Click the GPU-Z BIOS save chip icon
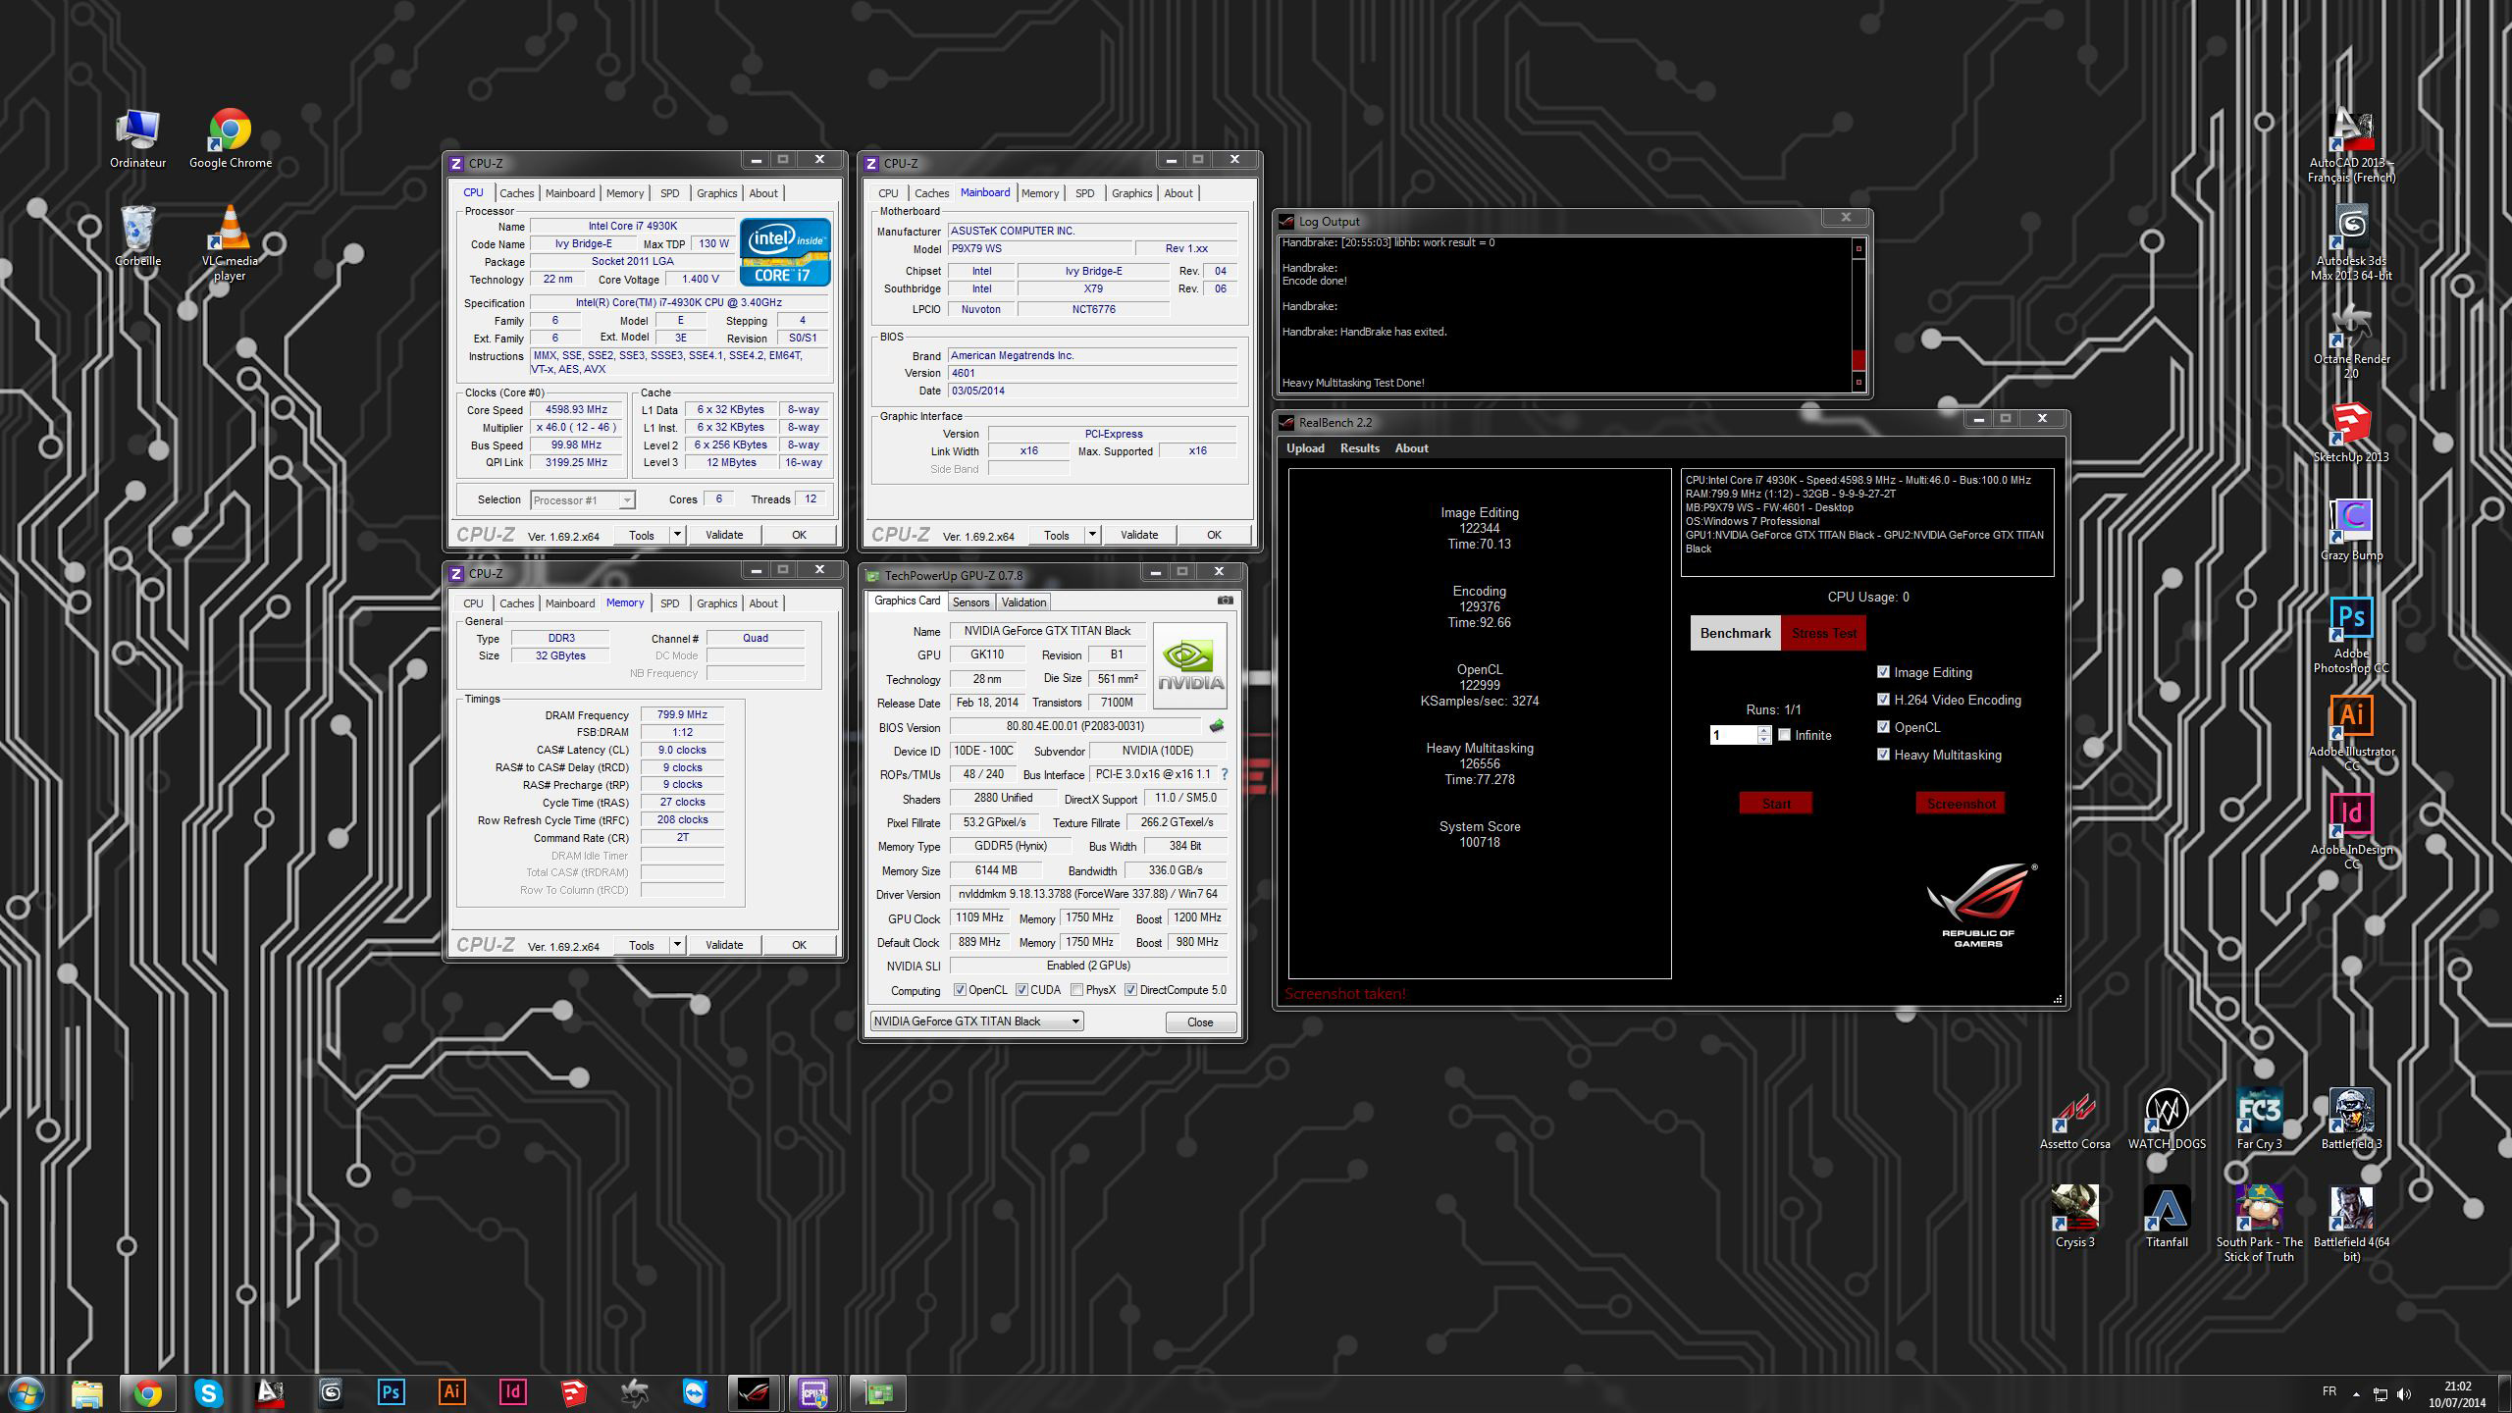The width and height of the screenshot is (2512, 1413). click(x=1217, y=726)
